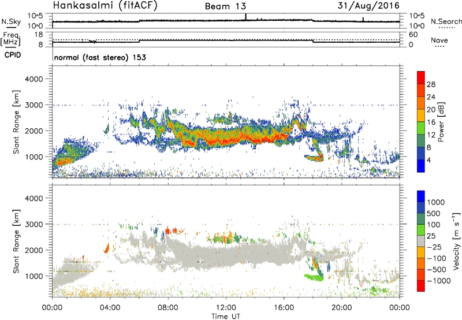
Task: Click the Power [dB] colorbar title
Action: 441,122
